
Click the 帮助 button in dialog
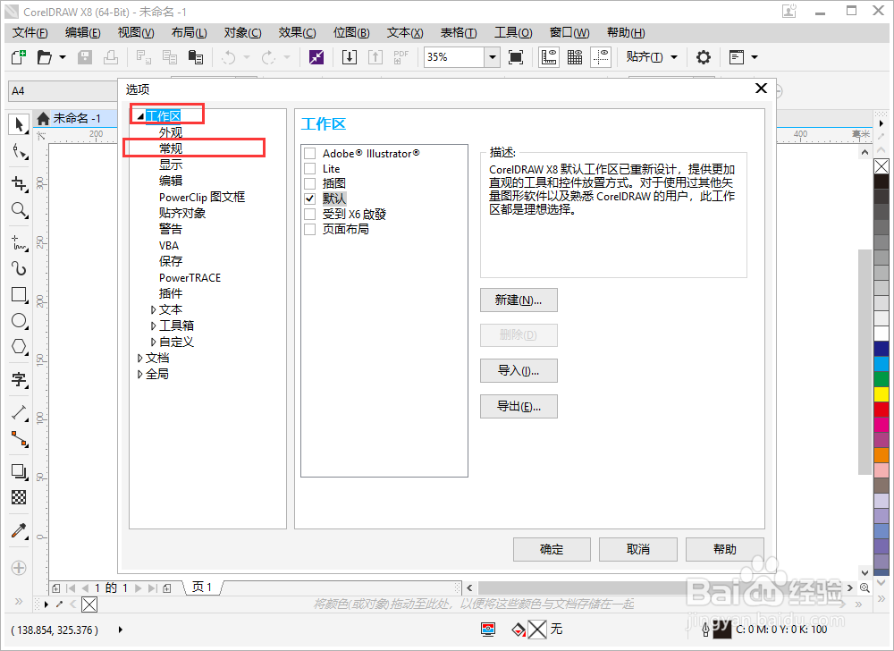pos(725,549)
